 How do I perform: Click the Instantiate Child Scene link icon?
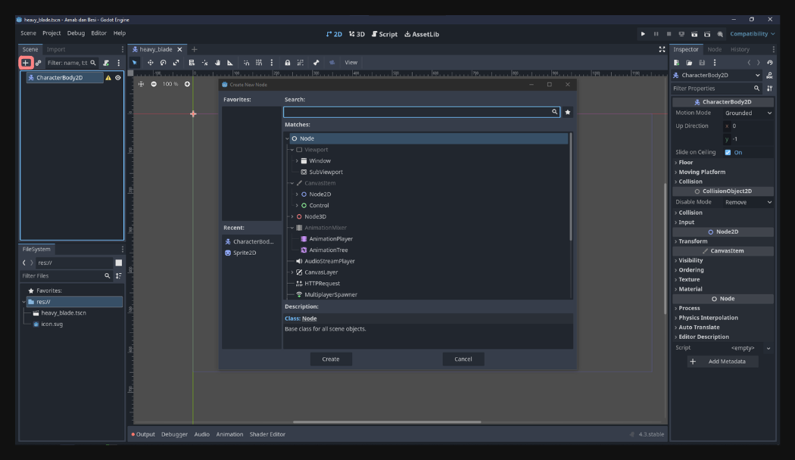(x=39, y=63)
